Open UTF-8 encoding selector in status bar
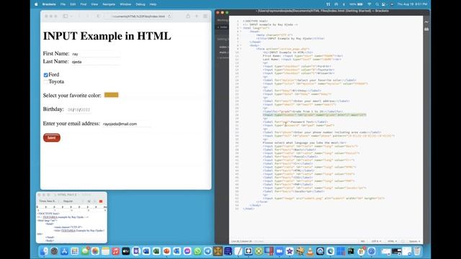The height and width of the screenshot is (259, 461). coord(376,242)
